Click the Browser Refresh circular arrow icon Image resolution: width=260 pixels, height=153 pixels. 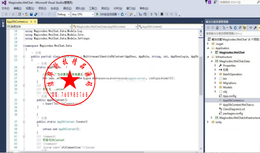pyautogui.click(x=122, y=14)
